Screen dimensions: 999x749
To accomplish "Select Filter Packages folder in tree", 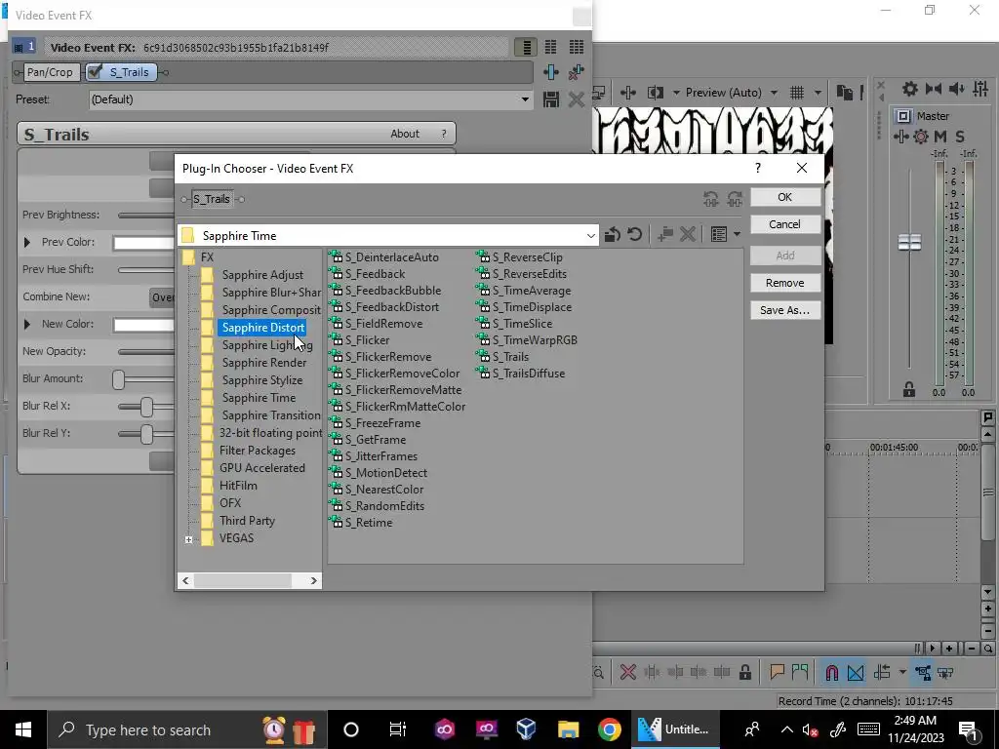I will coord(258,451).
